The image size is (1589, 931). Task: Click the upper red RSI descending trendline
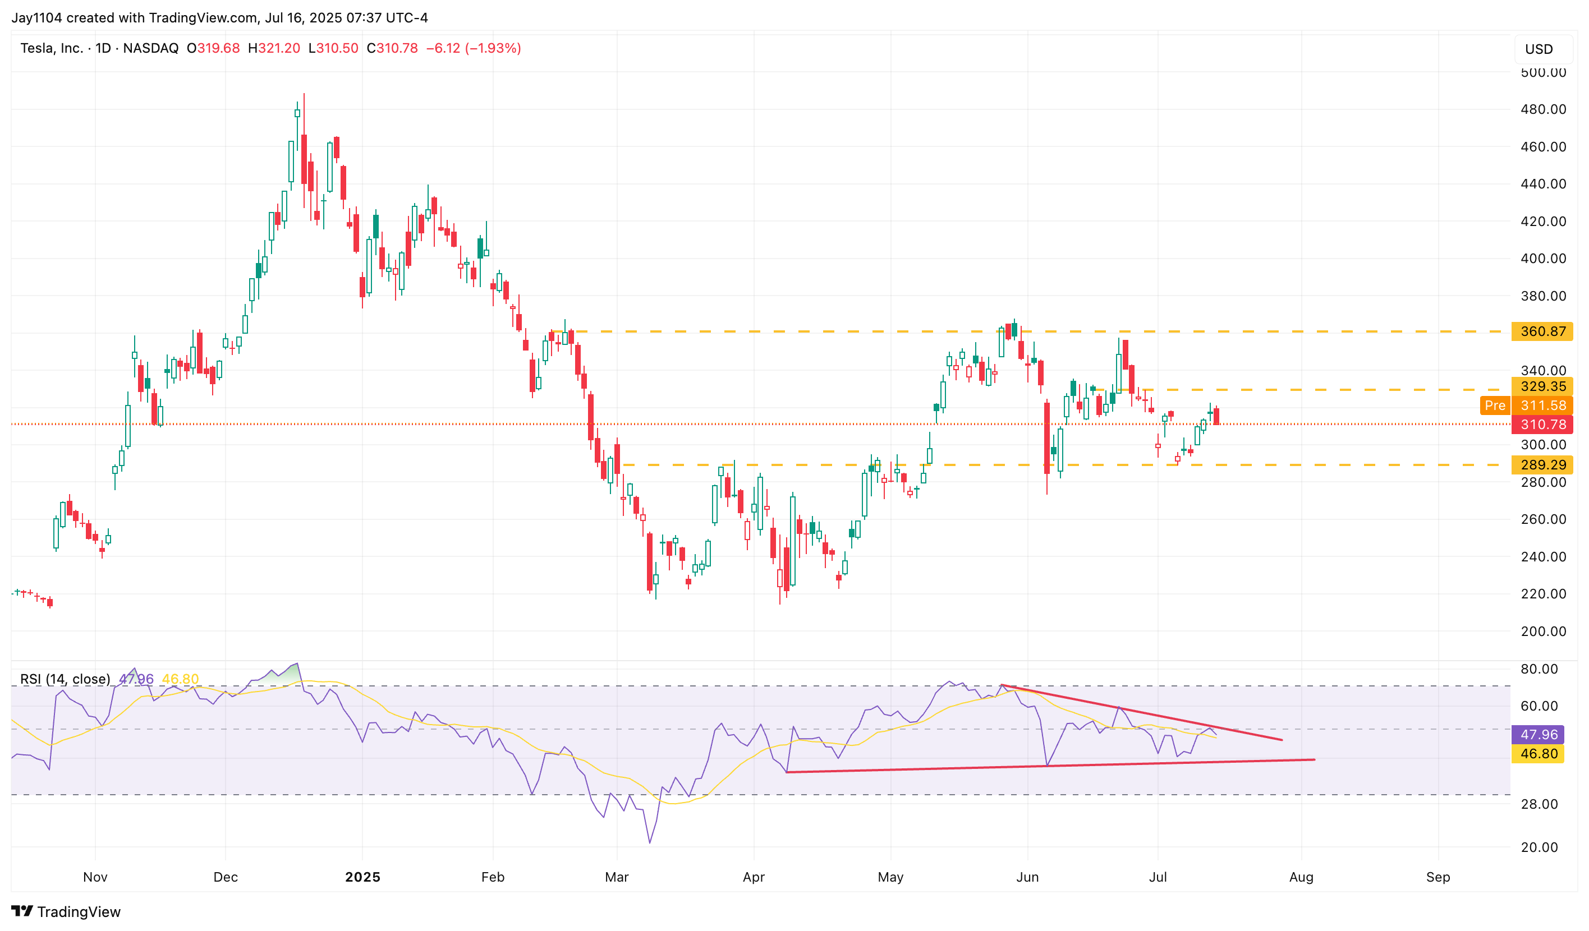coord(1141,713)
